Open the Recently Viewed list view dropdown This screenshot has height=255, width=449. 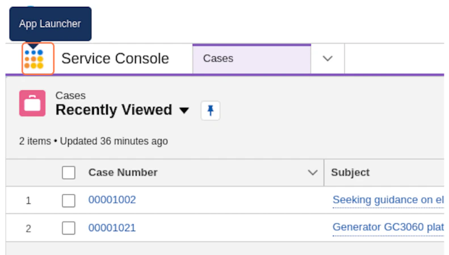183,111
